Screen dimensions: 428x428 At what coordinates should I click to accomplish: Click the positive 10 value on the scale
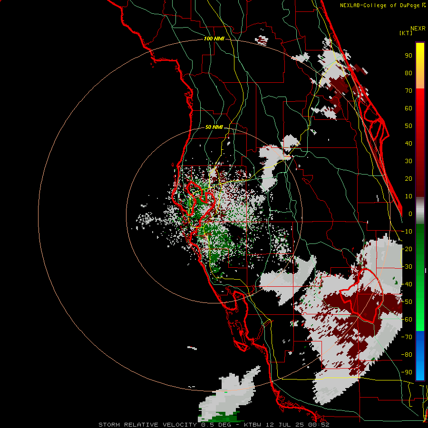(409, 196)
